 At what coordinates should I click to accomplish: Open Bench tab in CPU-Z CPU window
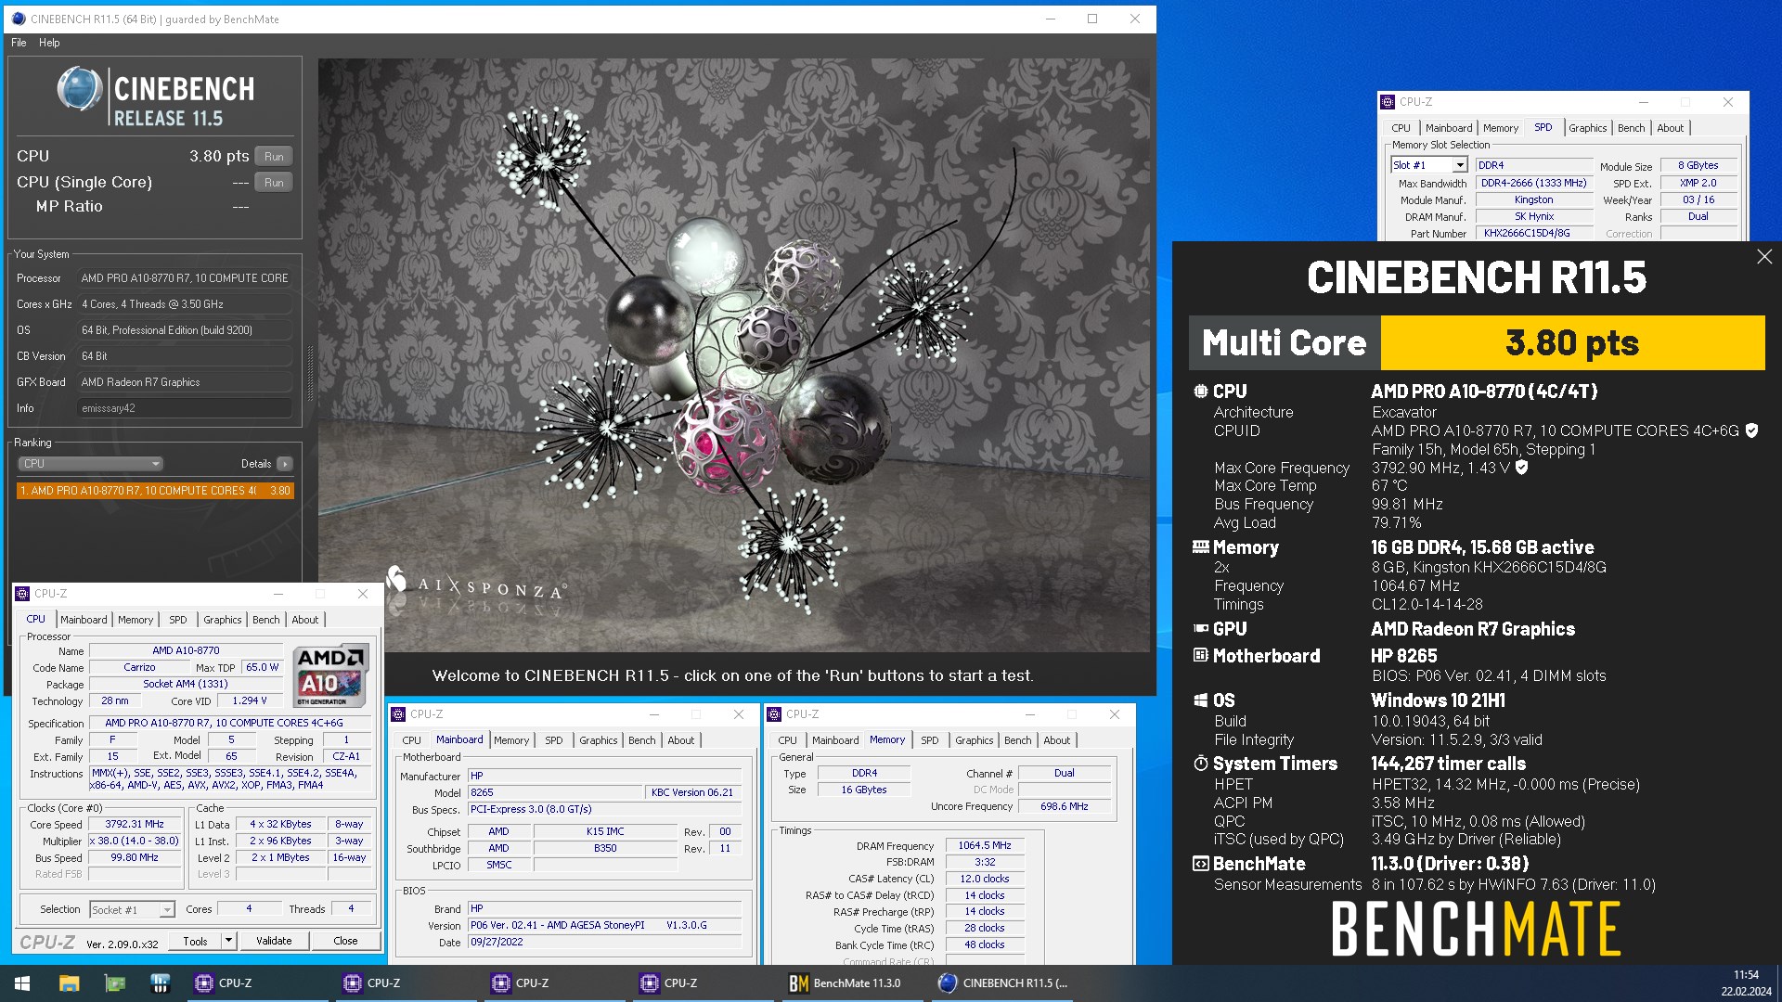265,620
